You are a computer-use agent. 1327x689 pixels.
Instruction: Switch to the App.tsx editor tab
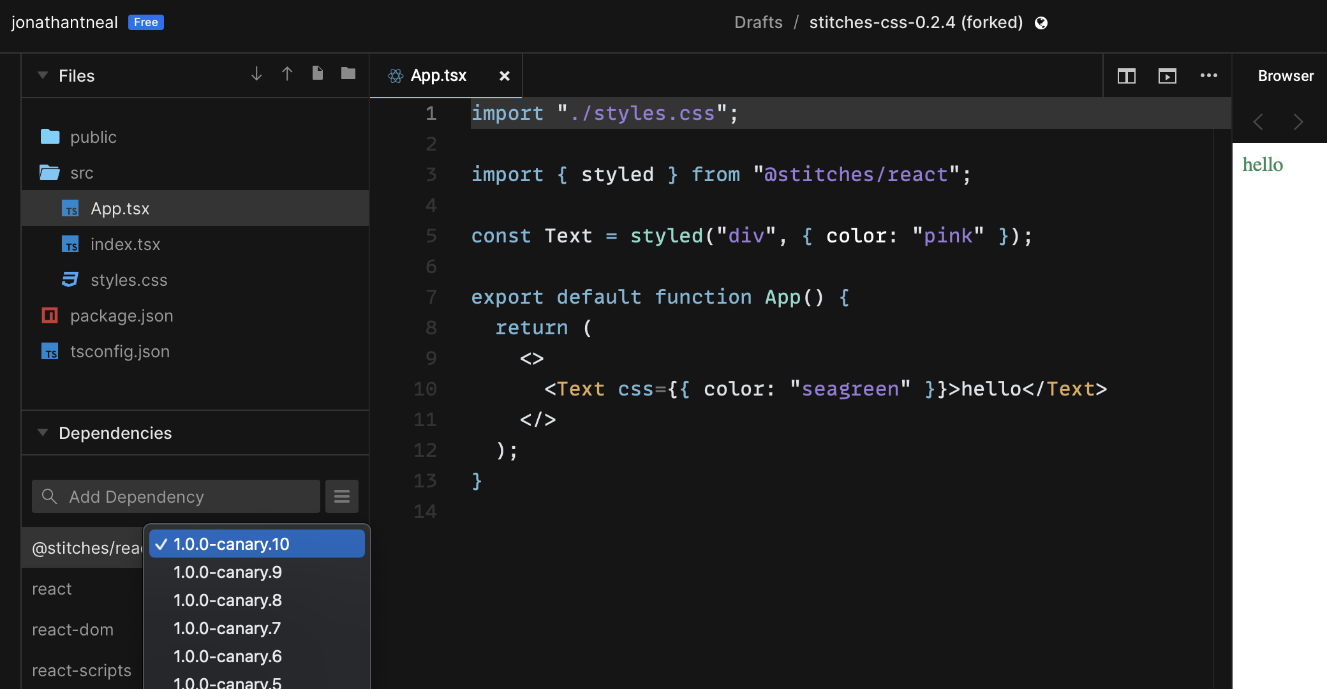(438, 75)
